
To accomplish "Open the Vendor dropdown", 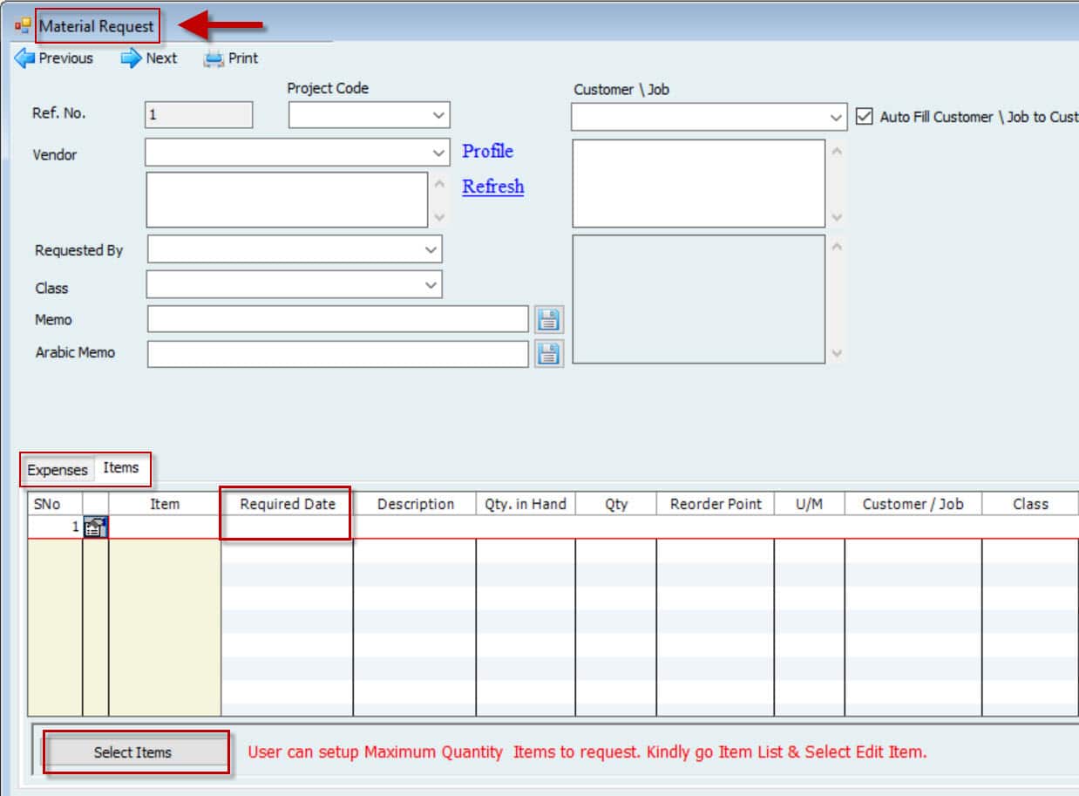I will pyautogui.click(x=438, y=153).
